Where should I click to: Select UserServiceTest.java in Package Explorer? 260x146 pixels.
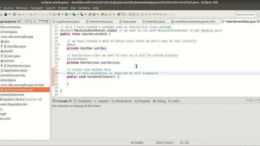[18, 90]
